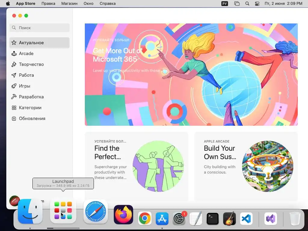Click the Актуальное star icon

coord(14,43)
